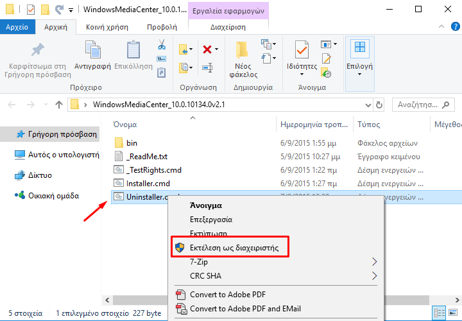Switch to the Προβολή tab
The image size is (462, 321).
pos(162,27)
